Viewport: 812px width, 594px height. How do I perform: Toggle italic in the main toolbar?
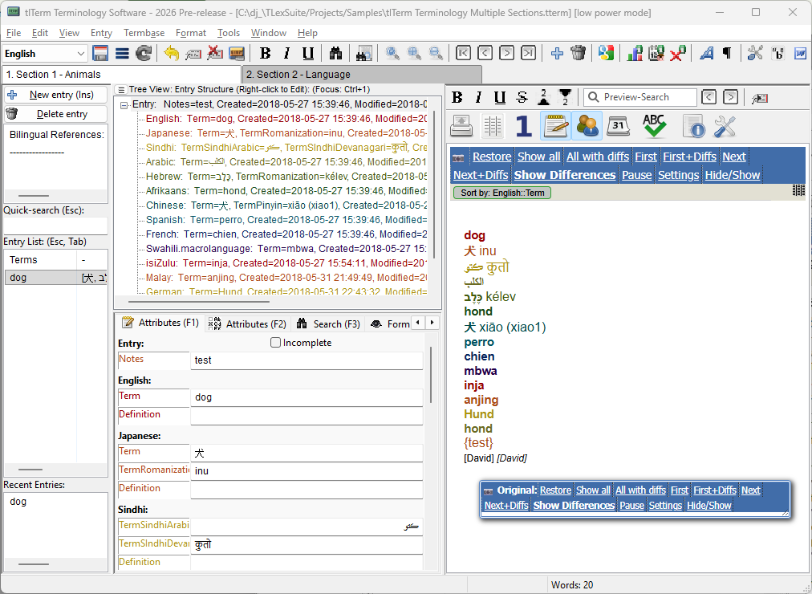[x=286, y=53]
